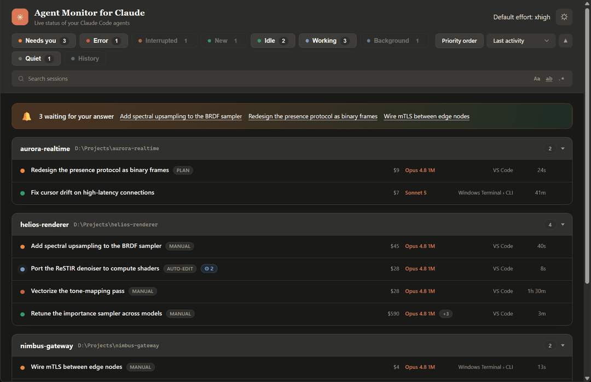Click the 'Default effort: xhigh' label
Image resolution: width=591 pixels, height=382 pixels.
click(522, 17)
